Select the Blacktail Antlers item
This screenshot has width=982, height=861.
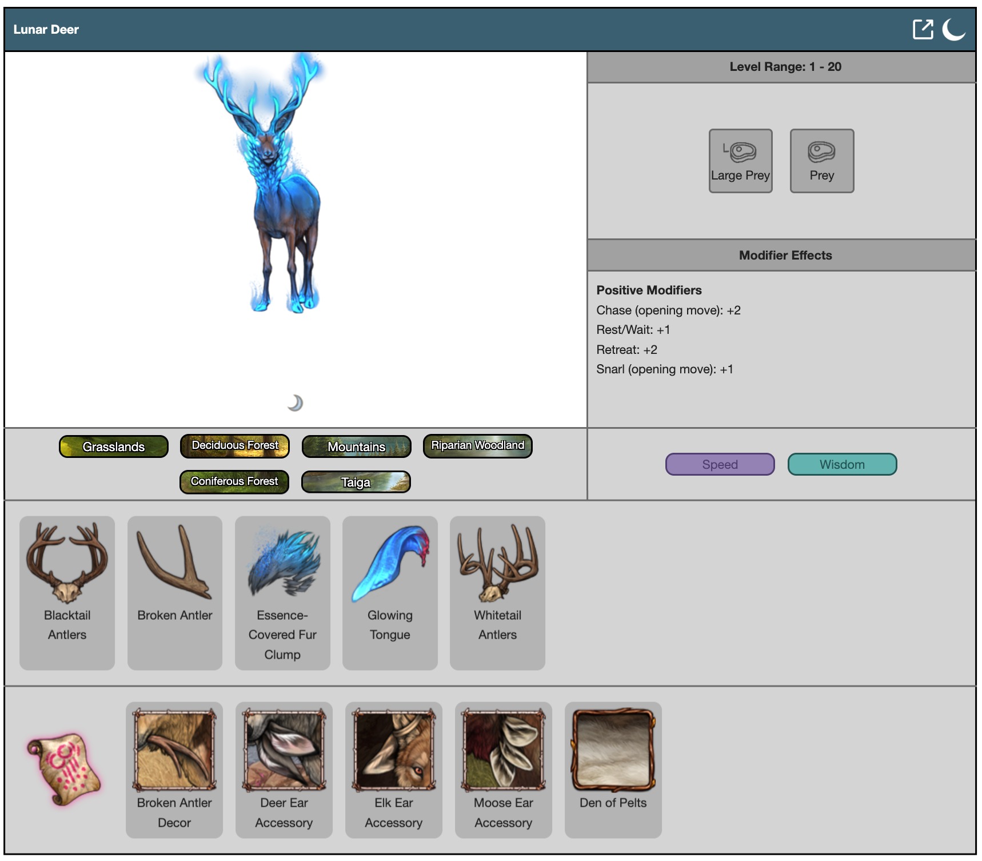[x=67, y=592]
